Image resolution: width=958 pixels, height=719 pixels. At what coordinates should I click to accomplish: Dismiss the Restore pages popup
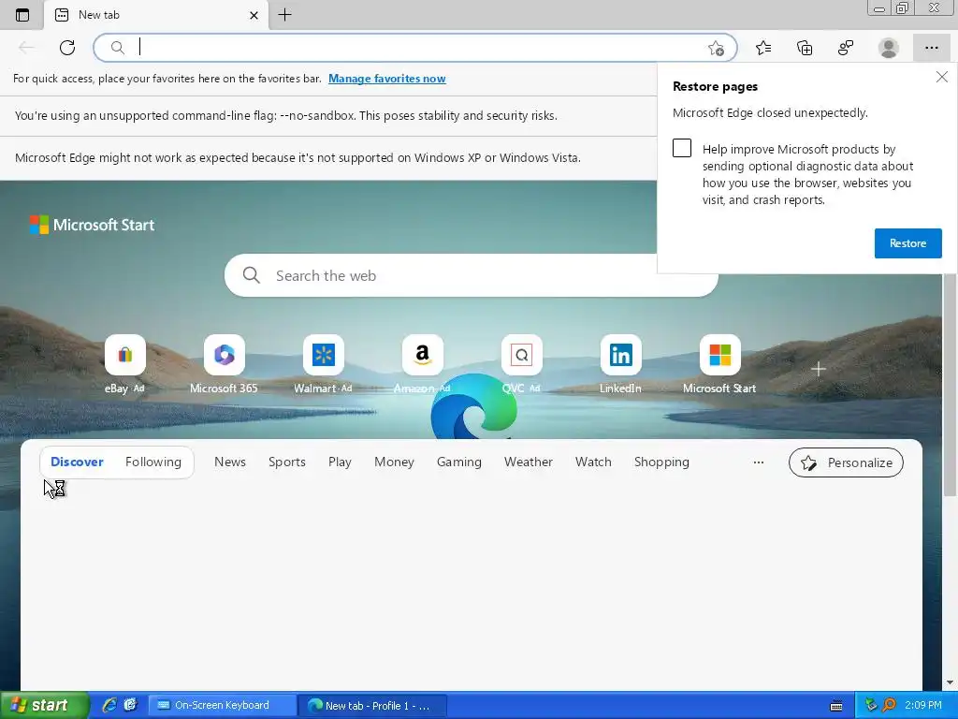click(941, 77)
